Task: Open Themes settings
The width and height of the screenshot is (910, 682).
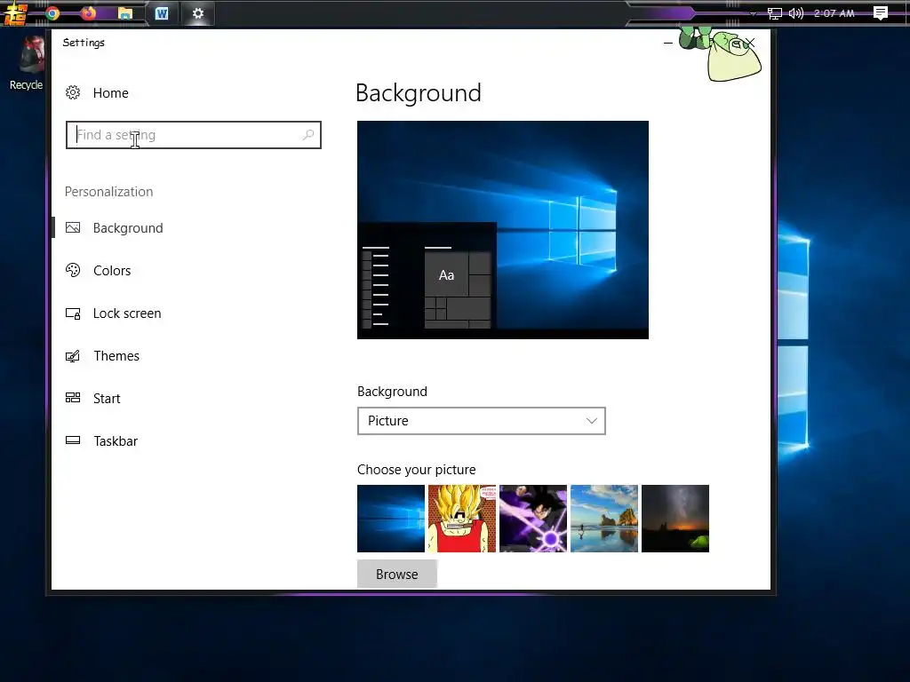Action: (x=116, y=355)
